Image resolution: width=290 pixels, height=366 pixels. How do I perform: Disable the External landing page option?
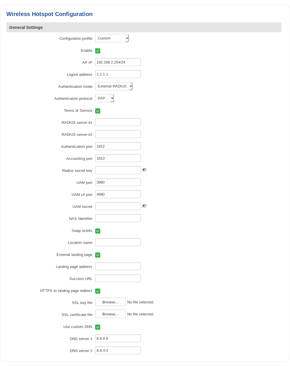pyautogui.click(x=98, y=255)
